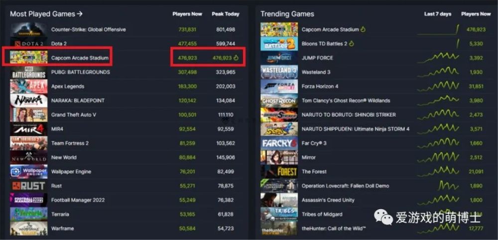Click the Players Now header in Most Played
The width and height of the screenshot is (498, 240).
(187, 14)
